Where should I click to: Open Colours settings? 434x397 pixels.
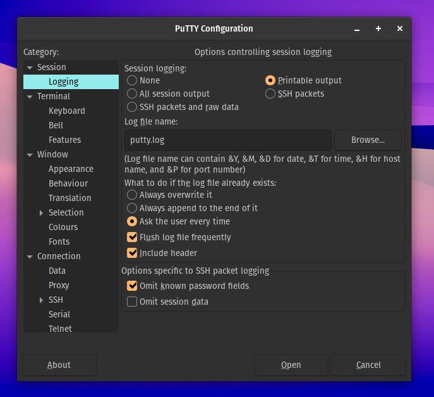63,227
